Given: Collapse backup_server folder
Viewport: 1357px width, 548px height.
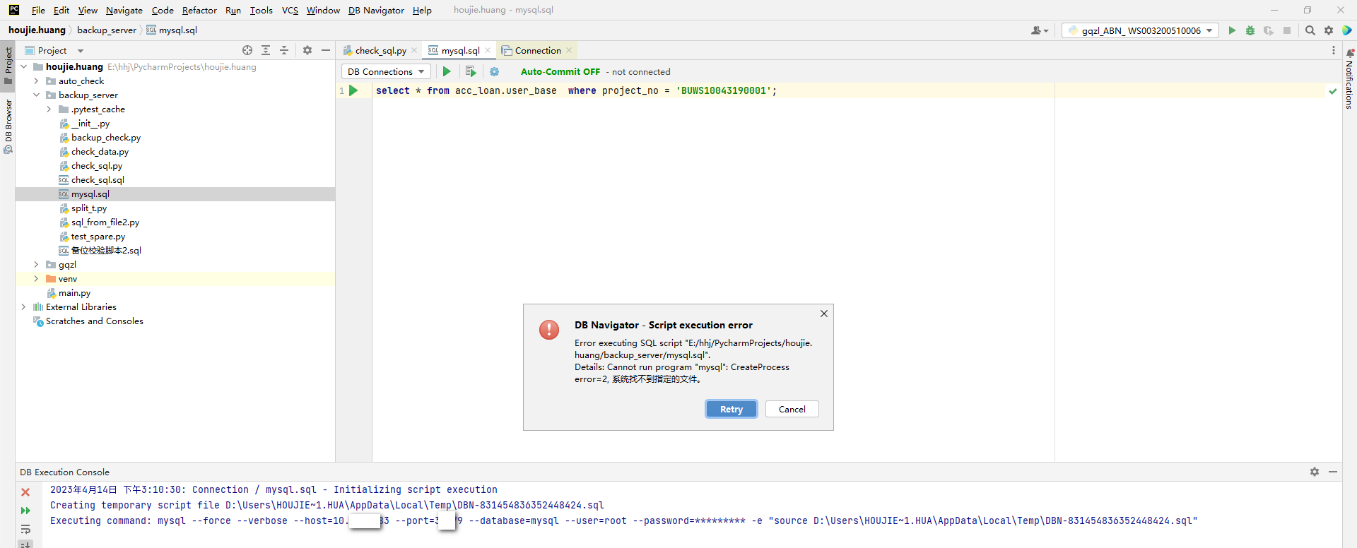Looking at the screenshot, I should click(x=36, y=95).
